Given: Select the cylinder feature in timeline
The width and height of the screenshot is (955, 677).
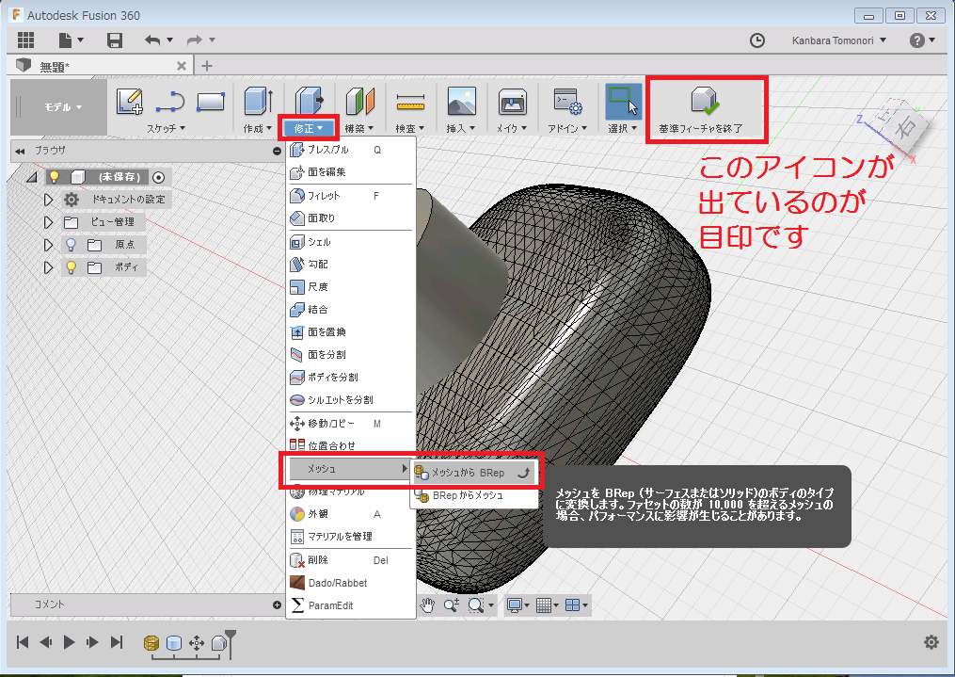Looking at the screenshot, I should [174, 643].
